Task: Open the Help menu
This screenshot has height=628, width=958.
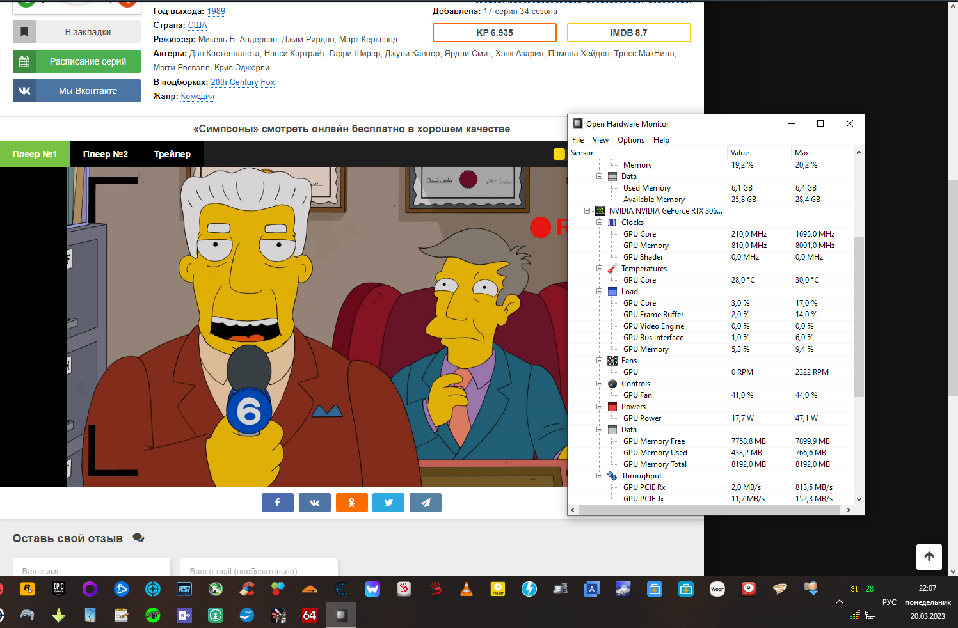Action: [x=661, y=140]
